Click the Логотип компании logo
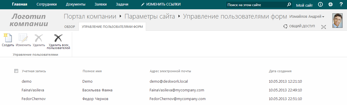This screenshot has width=347, height=105. 29,20
